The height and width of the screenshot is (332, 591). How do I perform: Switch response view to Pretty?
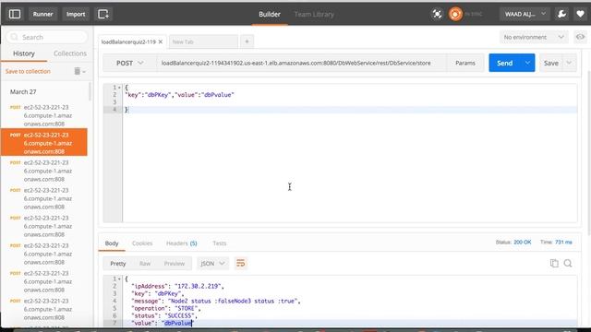(x=118, y=263)
